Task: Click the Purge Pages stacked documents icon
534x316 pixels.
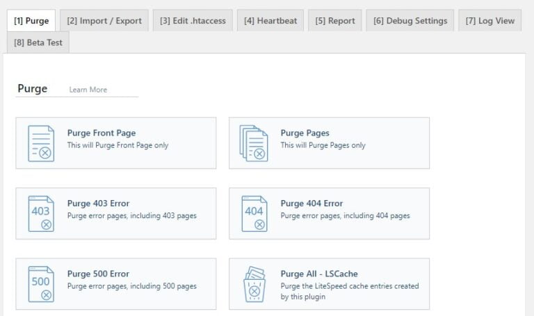Action: click(254, 143)
